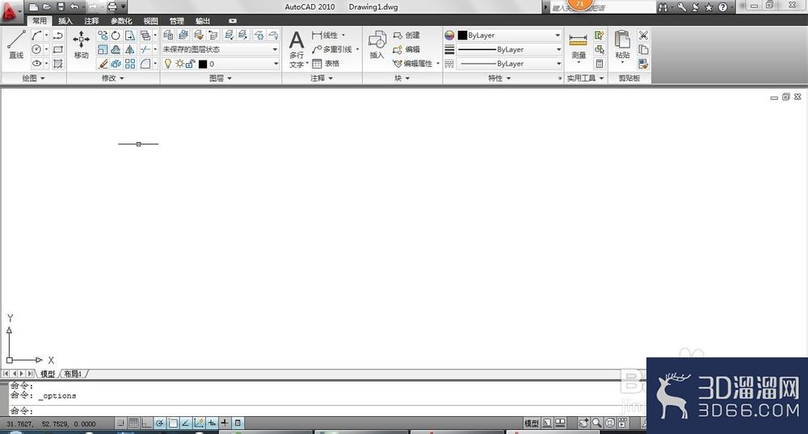The image size is (808, 434).
Task: Click the Save icon in quick access toolbar
Action: 61,6
